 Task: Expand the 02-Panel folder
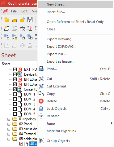[9, 124]
